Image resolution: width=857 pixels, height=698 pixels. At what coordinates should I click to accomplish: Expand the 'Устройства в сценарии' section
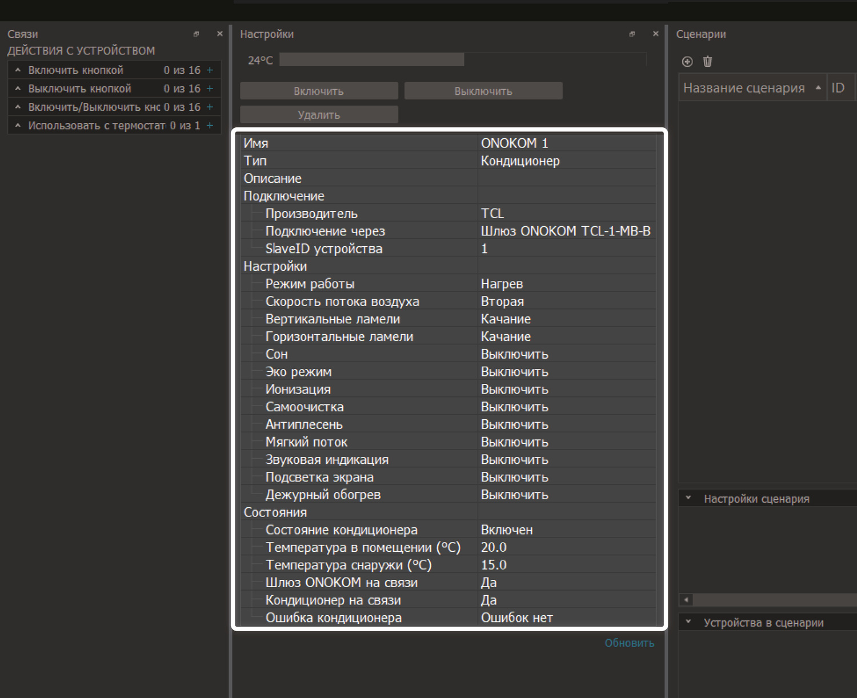coord(688,622)
